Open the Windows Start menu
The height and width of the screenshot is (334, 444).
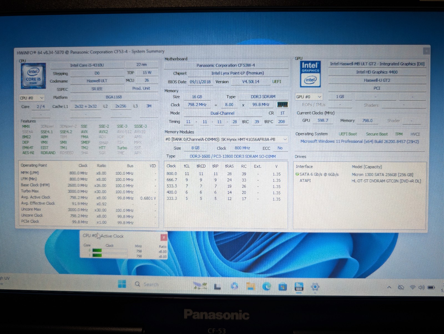(122, 284)
